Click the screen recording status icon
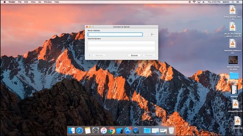 [189, 2]
